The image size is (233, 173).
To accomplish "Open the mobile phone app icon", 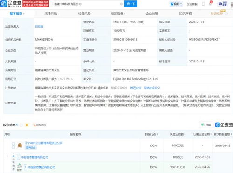I will (203, 4).
